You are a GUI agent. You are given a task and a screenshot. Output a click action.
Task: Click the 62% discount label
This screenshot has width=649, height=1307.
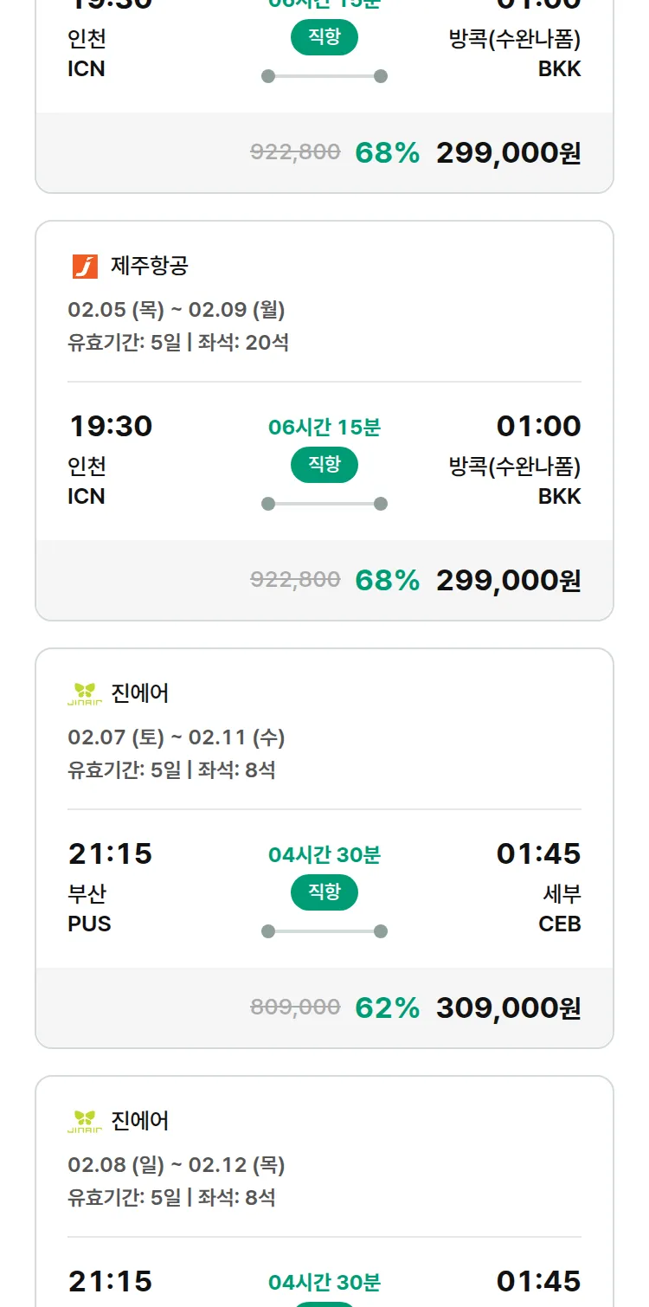[387, 1008]
